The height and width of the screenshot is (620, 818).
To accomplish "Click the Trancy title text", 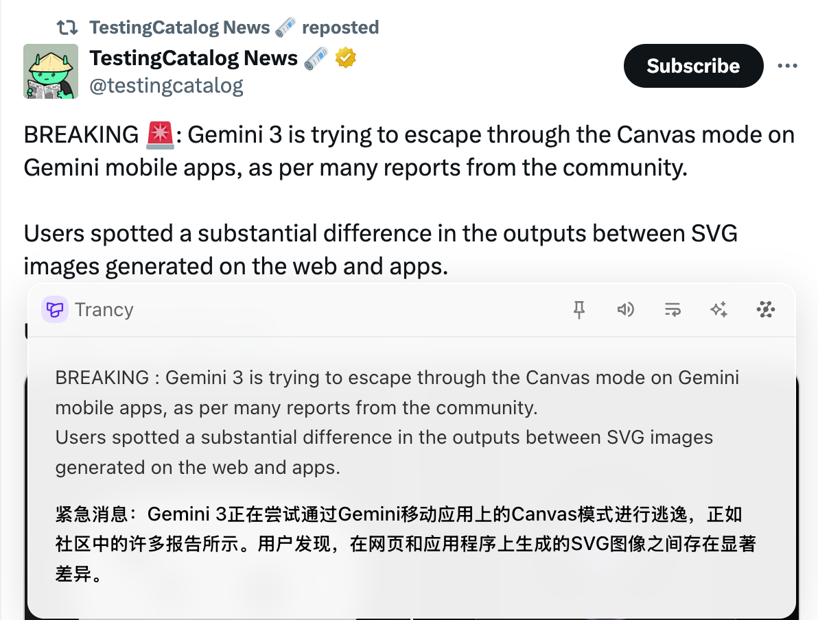I will [104, 310].
